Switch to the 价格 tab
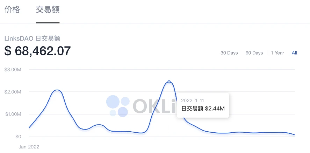 tap(12, 9)
